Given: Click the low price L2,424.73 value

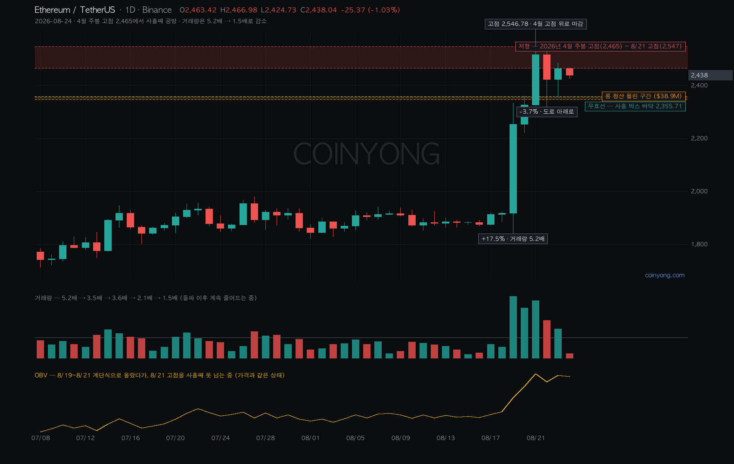Looking at the screenshot, I should [x=279, y=10].
